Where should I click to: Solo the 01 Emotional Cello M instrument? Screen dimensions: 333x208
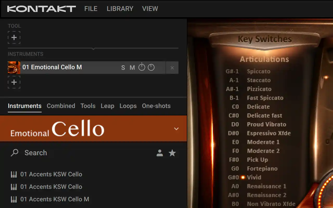pyautogui.click(x=123, y=68)
